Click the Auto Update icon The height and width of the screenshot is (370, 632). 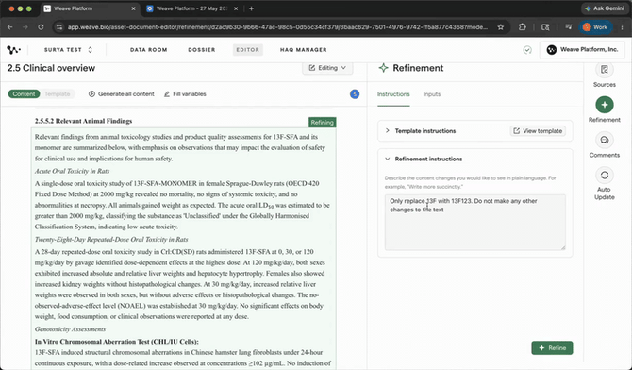point(605,176)
